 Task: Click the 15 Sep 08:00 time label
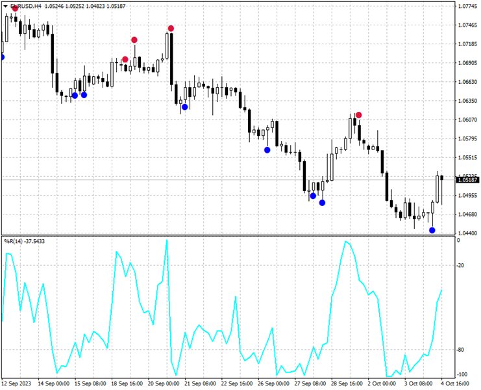(90, 383)
